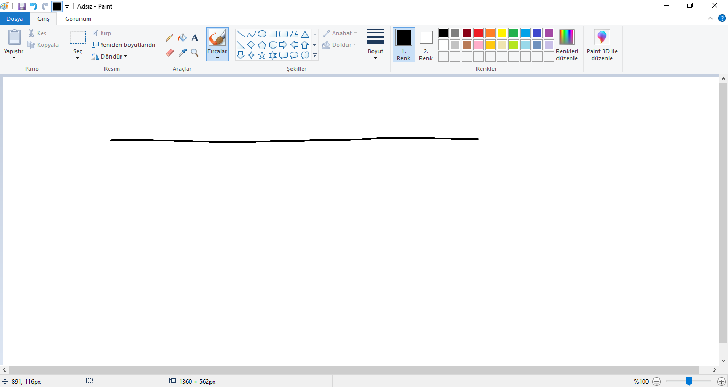Choose the five-point star shape
Screen dimensions: 728x387
(262, 55)
